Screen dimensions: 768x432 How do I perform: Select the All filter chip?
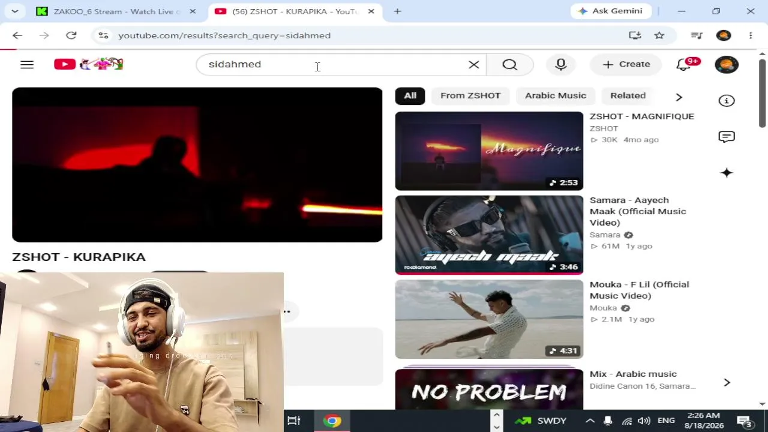[410, 95]
